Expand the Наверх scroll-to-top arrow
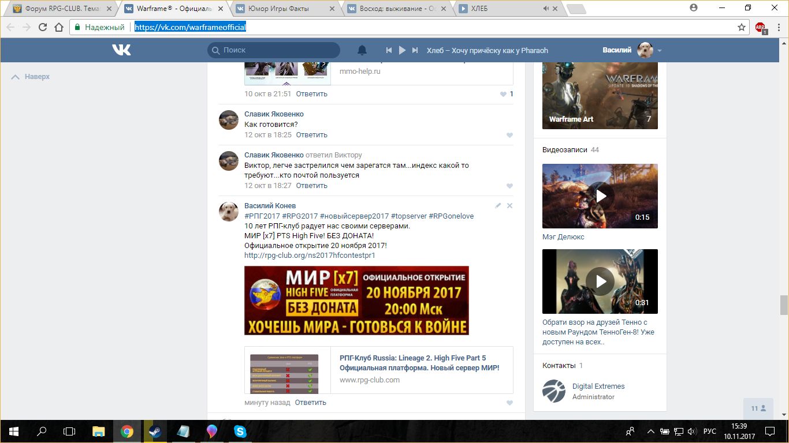Viewport: 789px width, 443px height. [x=16, y=77]
